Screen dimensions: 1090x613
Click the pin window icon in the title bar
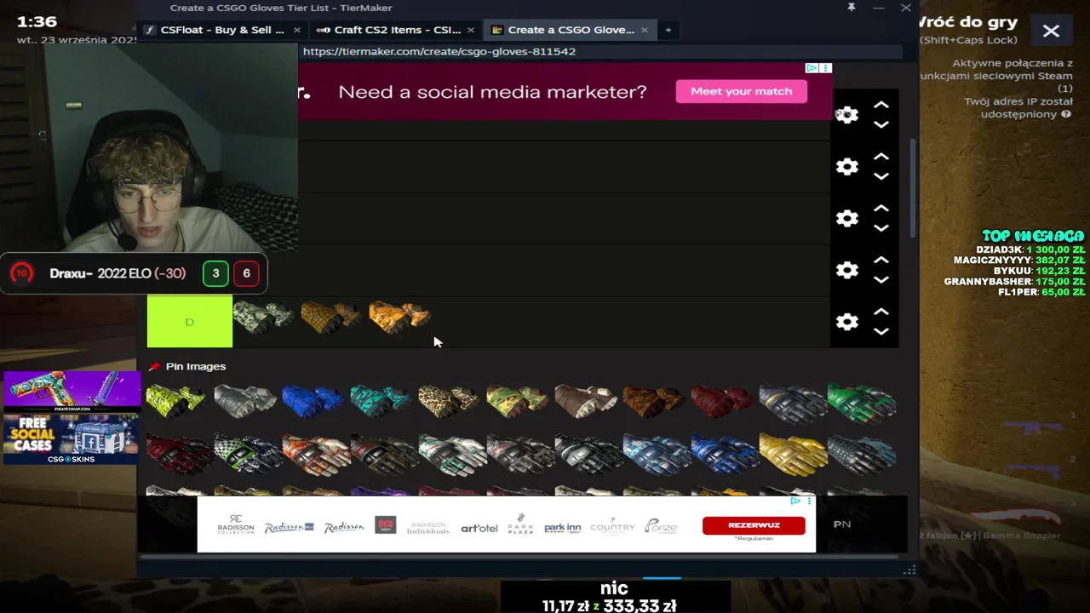851,8
